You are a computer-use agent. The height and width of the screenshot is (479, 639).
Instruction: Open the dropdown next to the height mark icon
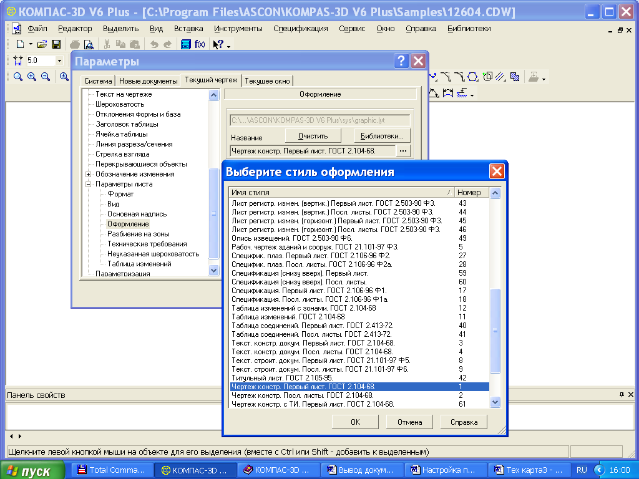tap(472, 95)
